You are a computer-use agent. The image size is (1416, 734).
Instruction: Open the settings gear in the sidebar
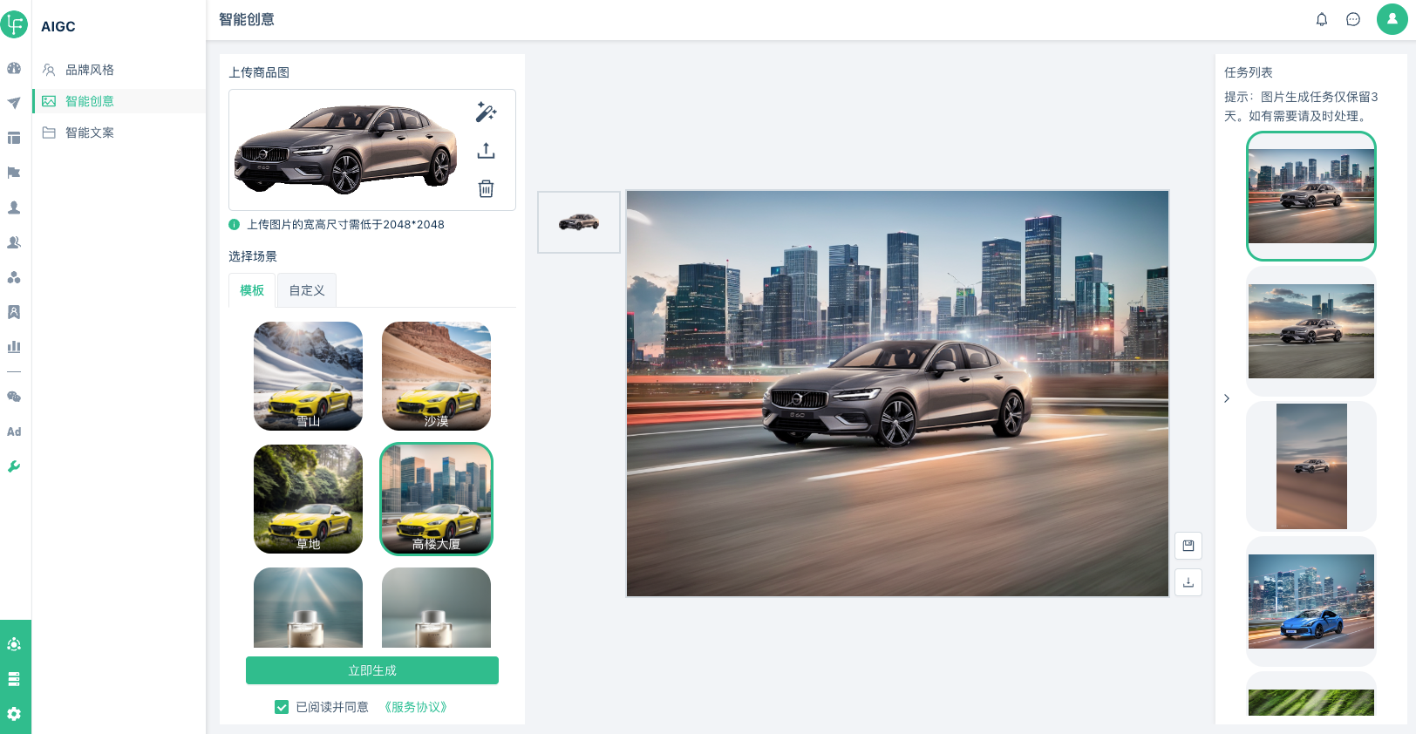click(x=14, y=714)
